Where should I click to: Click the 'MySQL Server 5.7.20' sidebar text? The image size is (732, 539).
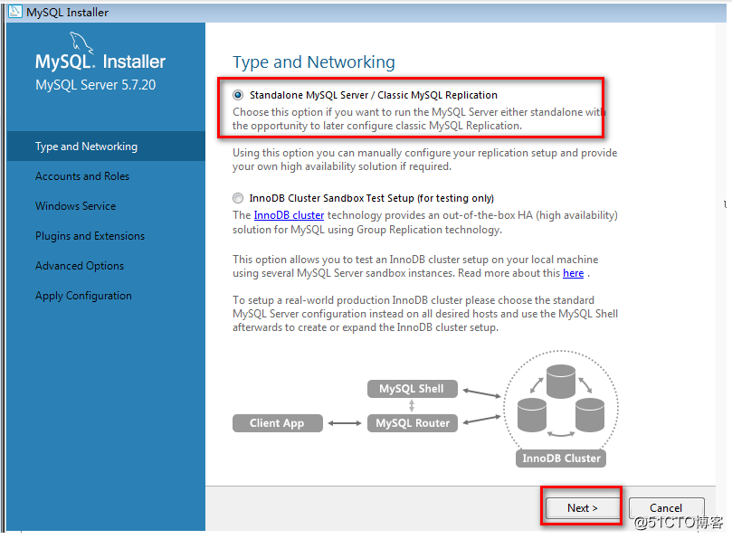point(96,85)
